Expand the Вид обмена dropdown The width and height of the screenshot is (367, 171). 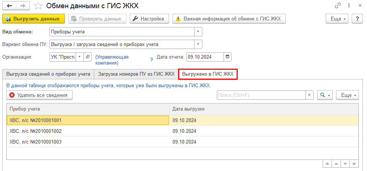[x=198, y=32]
